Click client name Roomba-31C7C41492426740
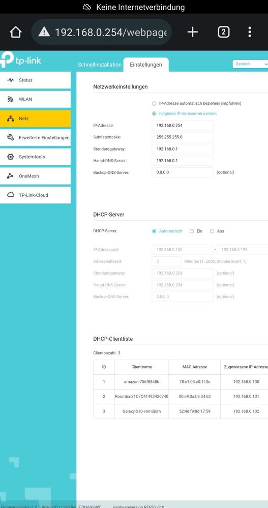The width and height of the screenshot is (268, 508). (x=141, y=397)
